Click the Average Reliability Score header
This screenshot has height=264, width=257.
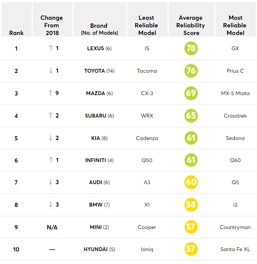[x=191, y=25]
